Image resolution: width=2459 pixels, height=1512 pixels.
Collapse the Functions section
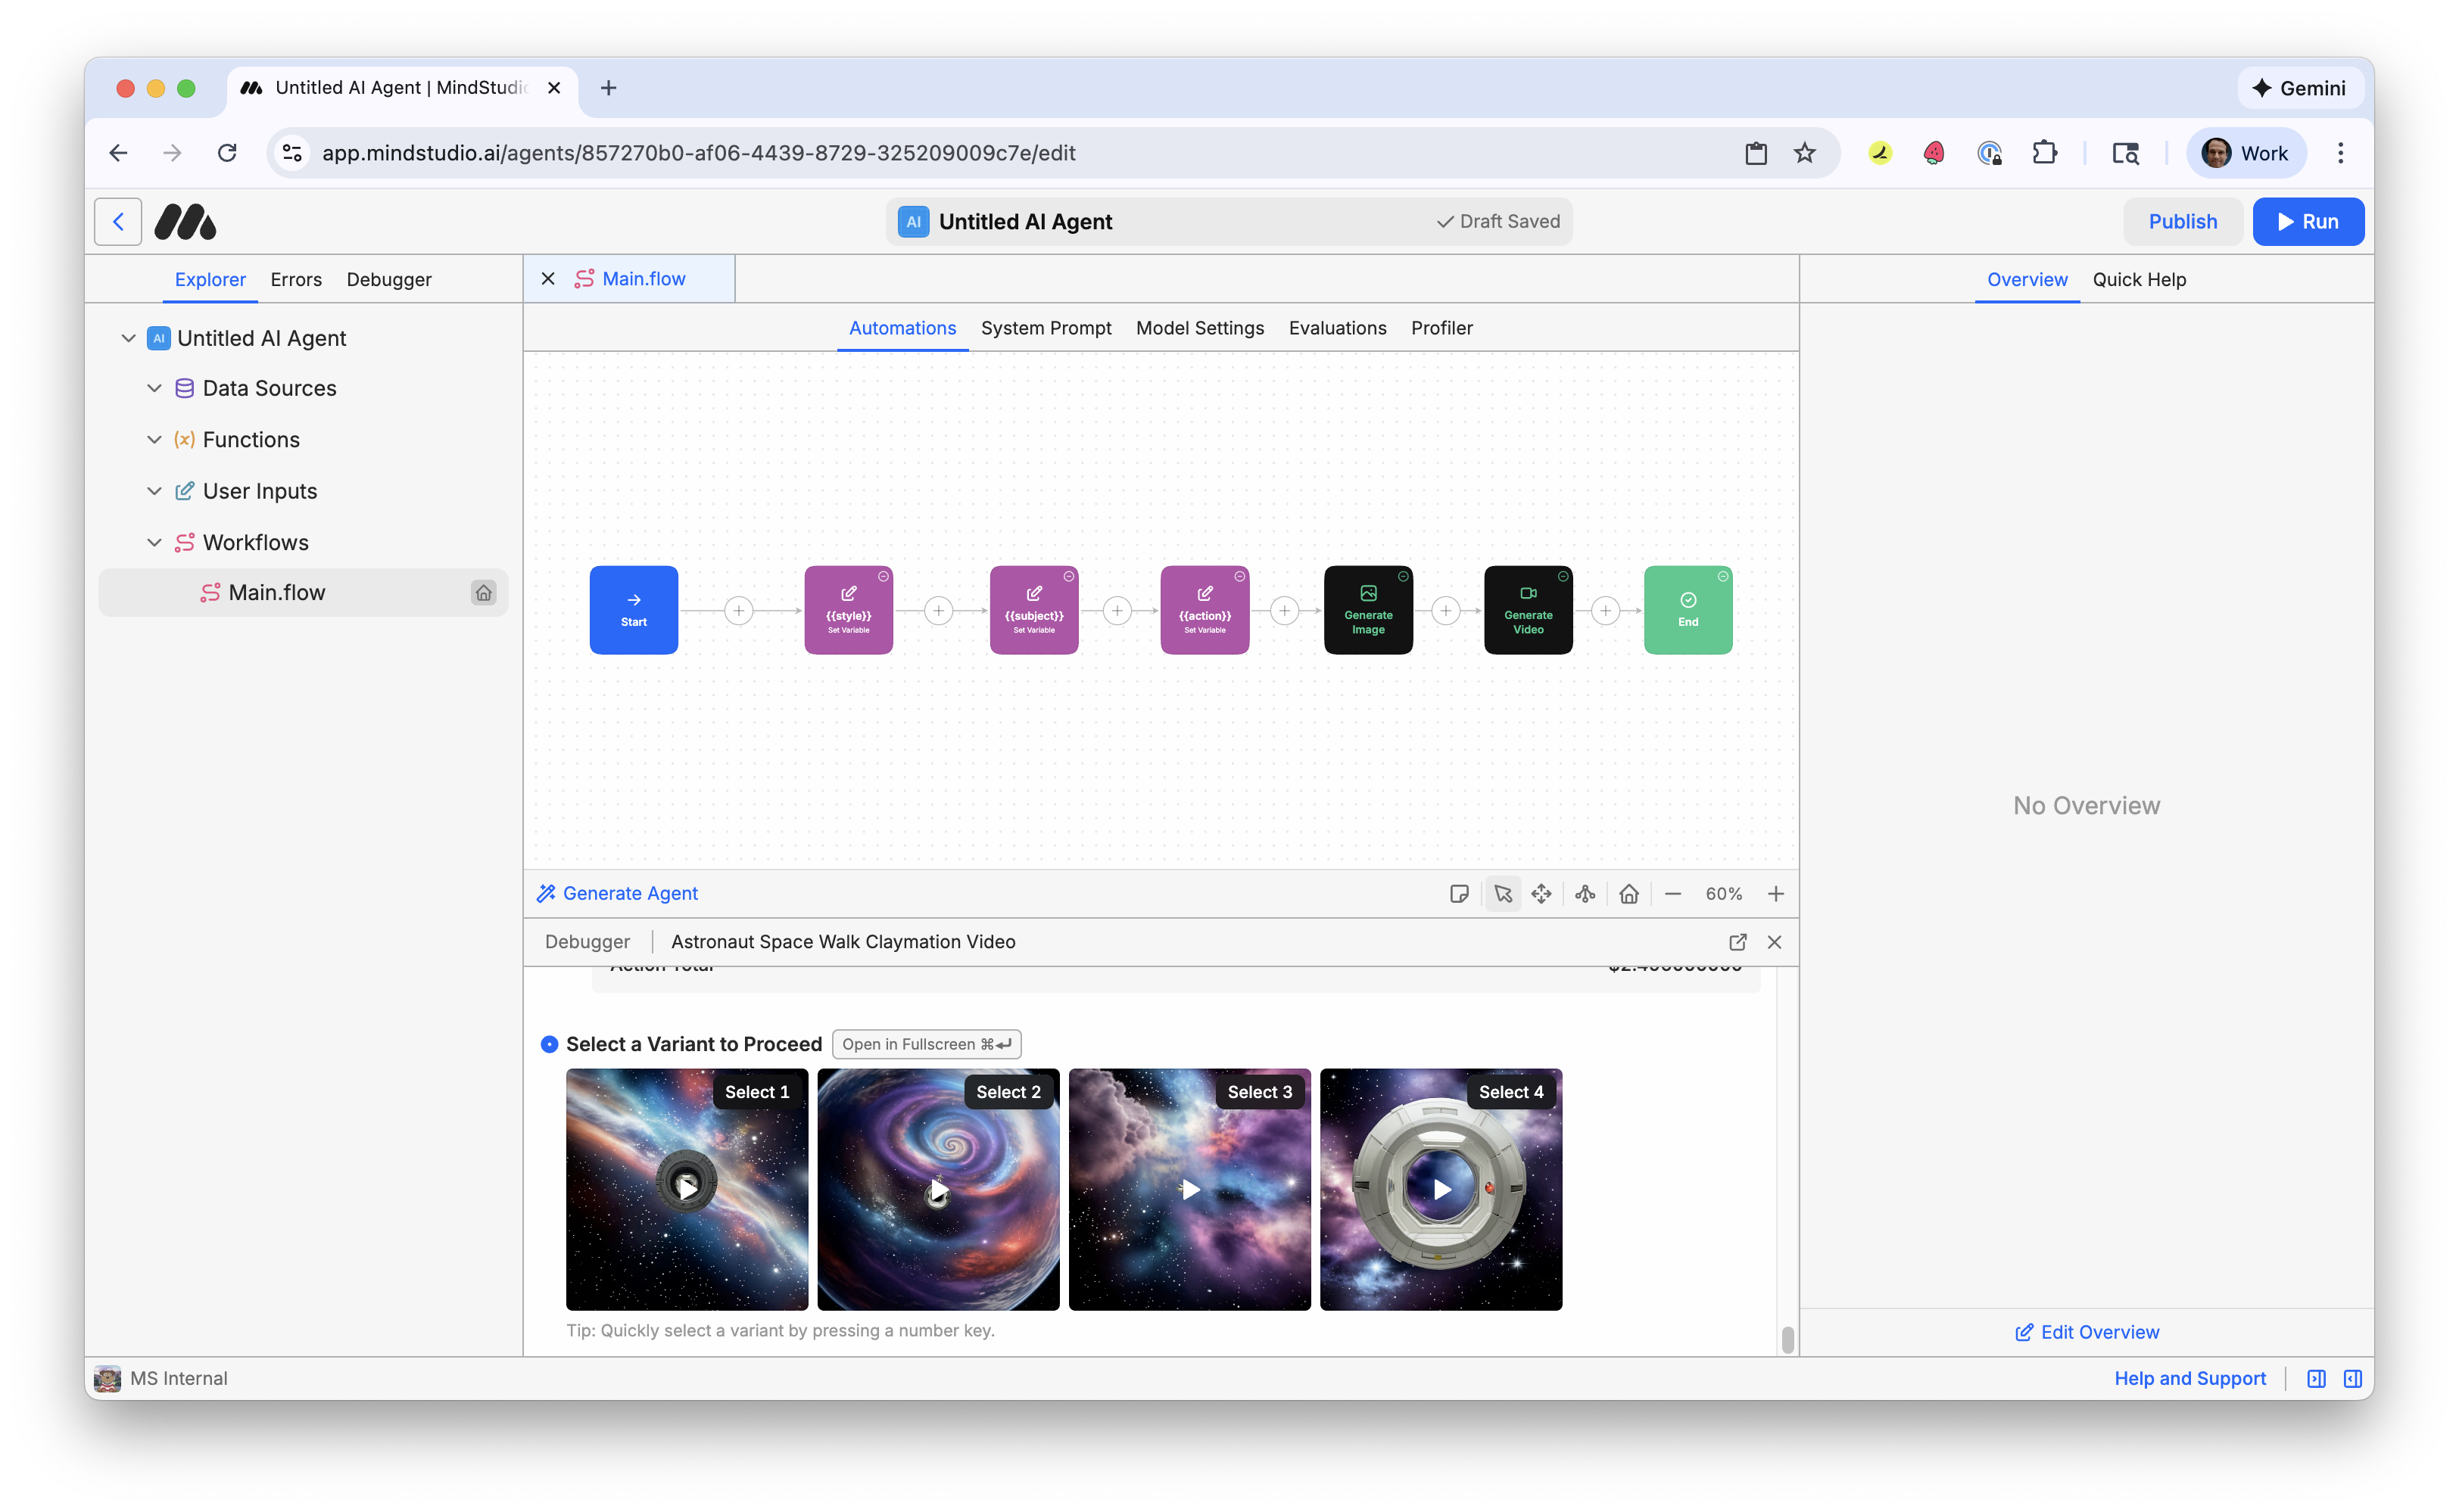coord(154,439)
